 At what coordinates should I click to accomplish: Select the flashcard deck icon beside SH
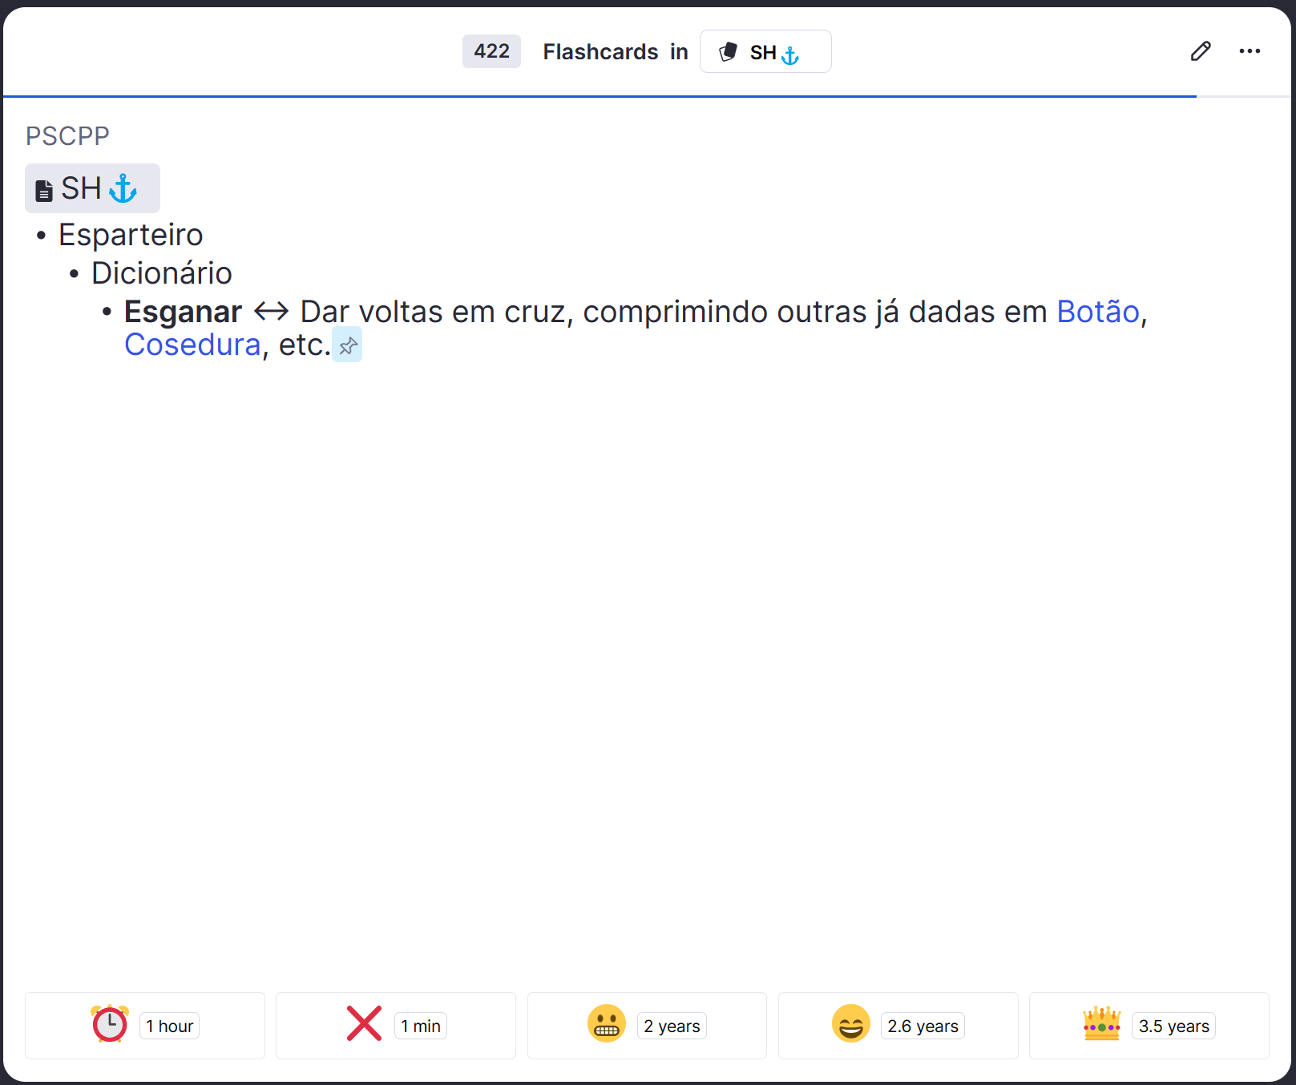click(x=729, y=50)
